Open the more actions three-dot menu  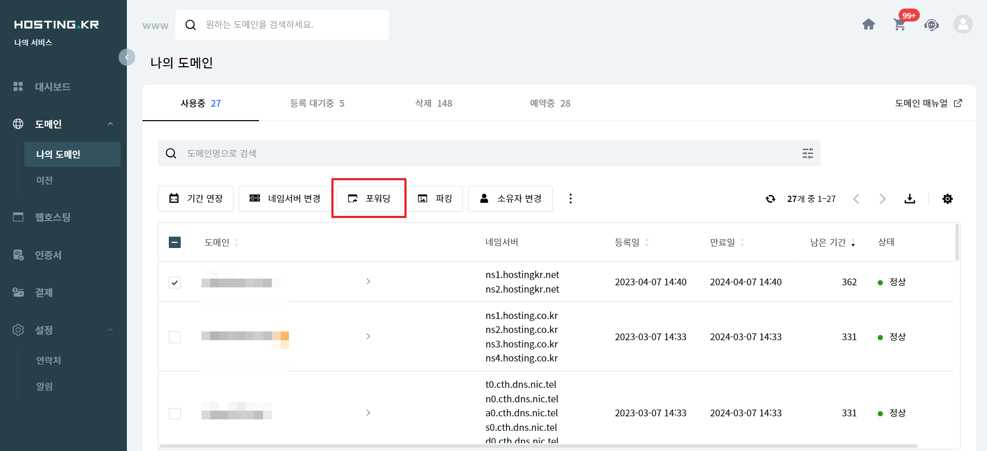pyautogui.click(x=570, y=199)
